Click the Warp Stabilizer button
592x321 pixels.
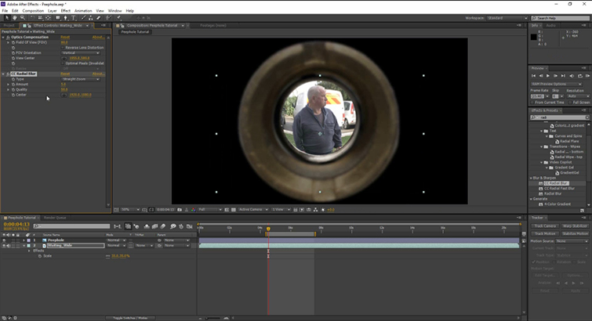tap(575, 226)
